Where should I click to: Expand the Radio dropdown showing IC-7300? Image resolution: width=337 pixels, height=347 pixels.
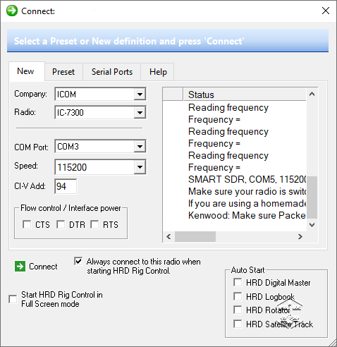(x=140, y=113)
